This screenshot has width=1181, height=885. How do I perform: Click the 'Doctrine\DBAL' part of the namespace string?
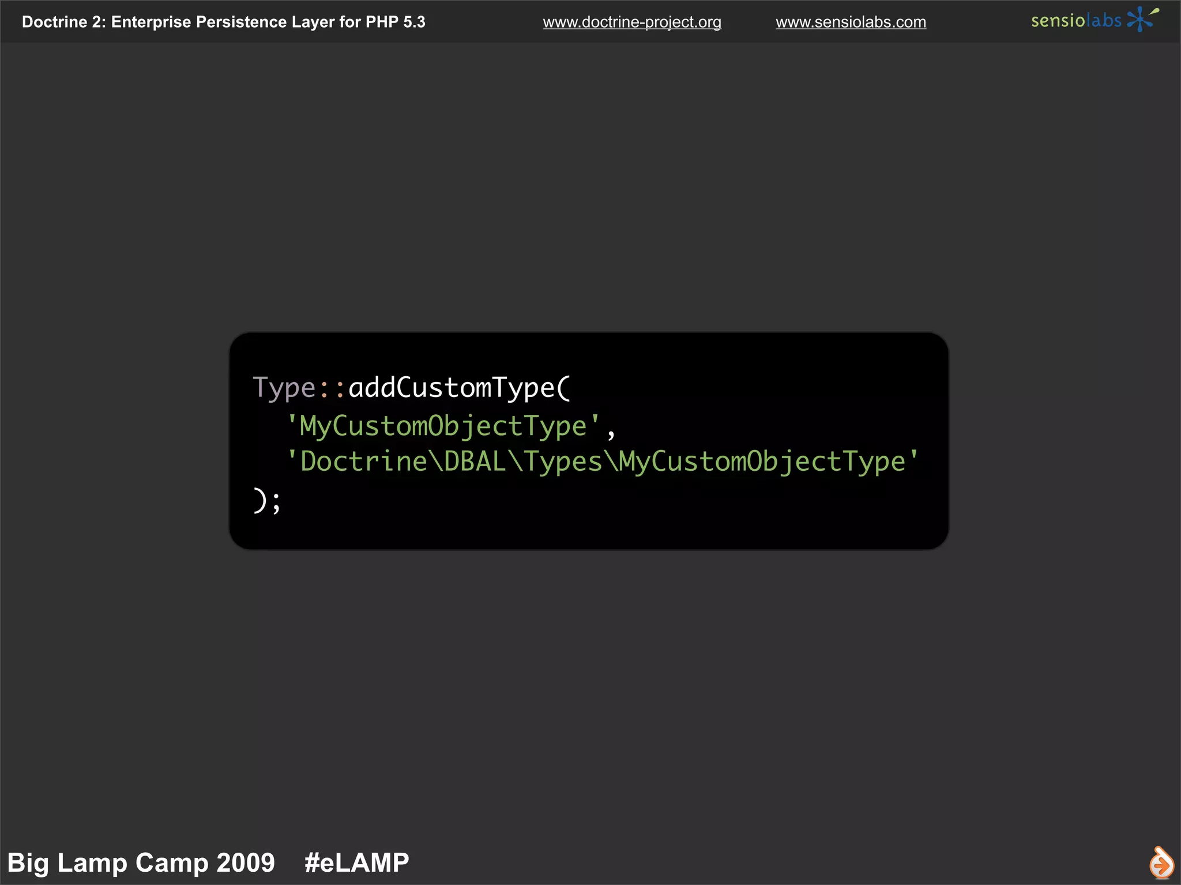tap(403, 462)
